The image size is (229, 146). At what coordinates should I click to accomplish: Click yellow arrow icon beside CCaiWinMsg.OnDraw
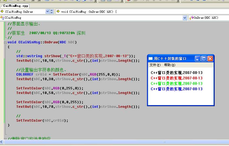click(x=2, y=11)
